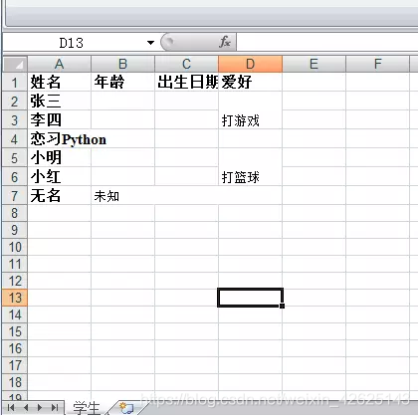Go to next sheet navigation arrow
The height and width of the screenshot is (418, 420).
tap(40, 408)
